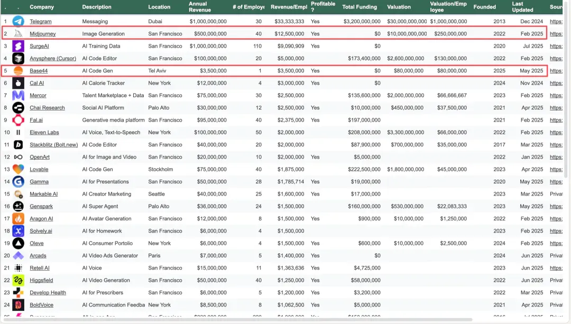Image resolution: width=571 pixels, height=324 pixels.
Task: Open the SurgeAI company link
Action: (x=39, y=46)
